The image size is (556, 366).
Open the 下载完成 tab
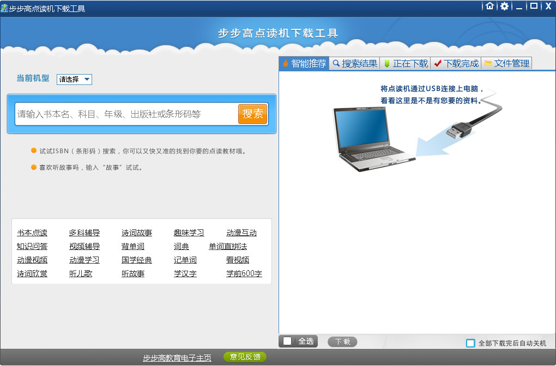456,63
